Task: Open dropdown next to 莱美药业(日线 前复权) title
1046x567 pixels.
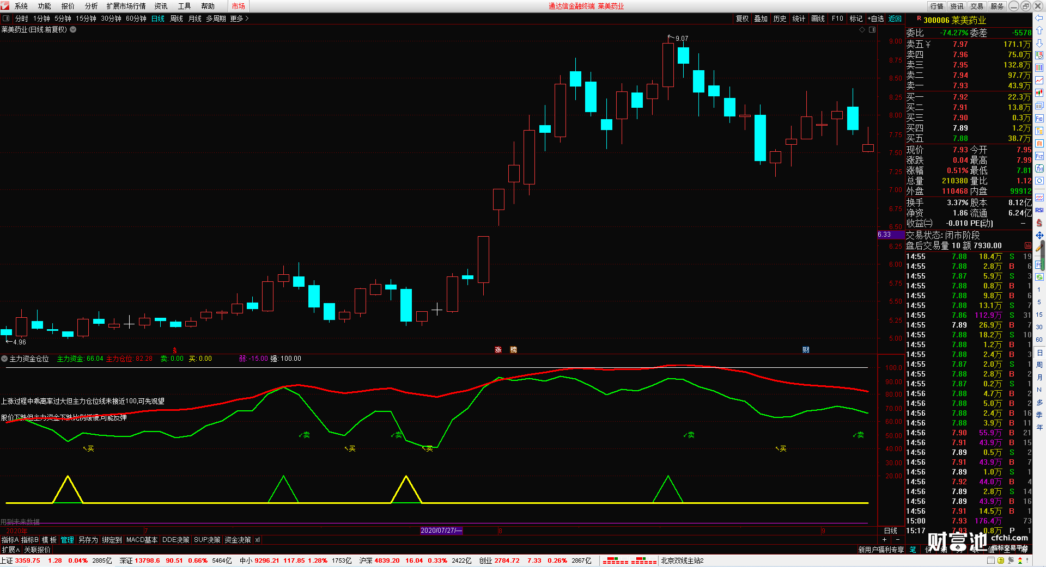Action: tap(73, 30)
